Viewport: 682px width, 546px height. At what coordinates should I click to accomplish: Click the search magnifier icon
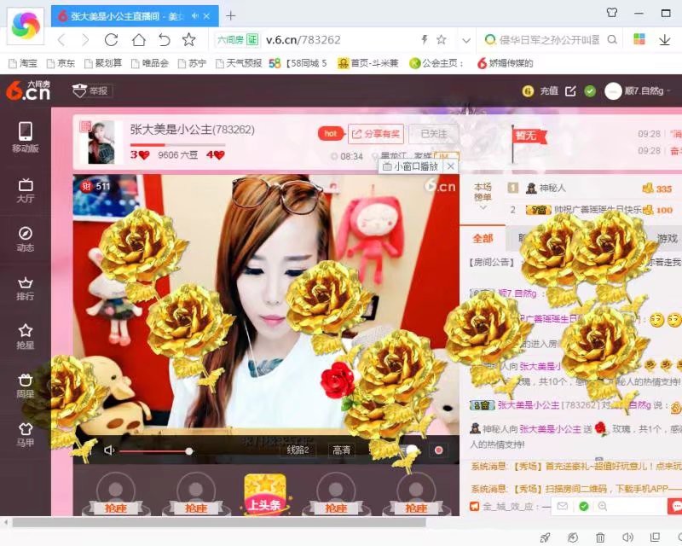(x=612, y=40)
